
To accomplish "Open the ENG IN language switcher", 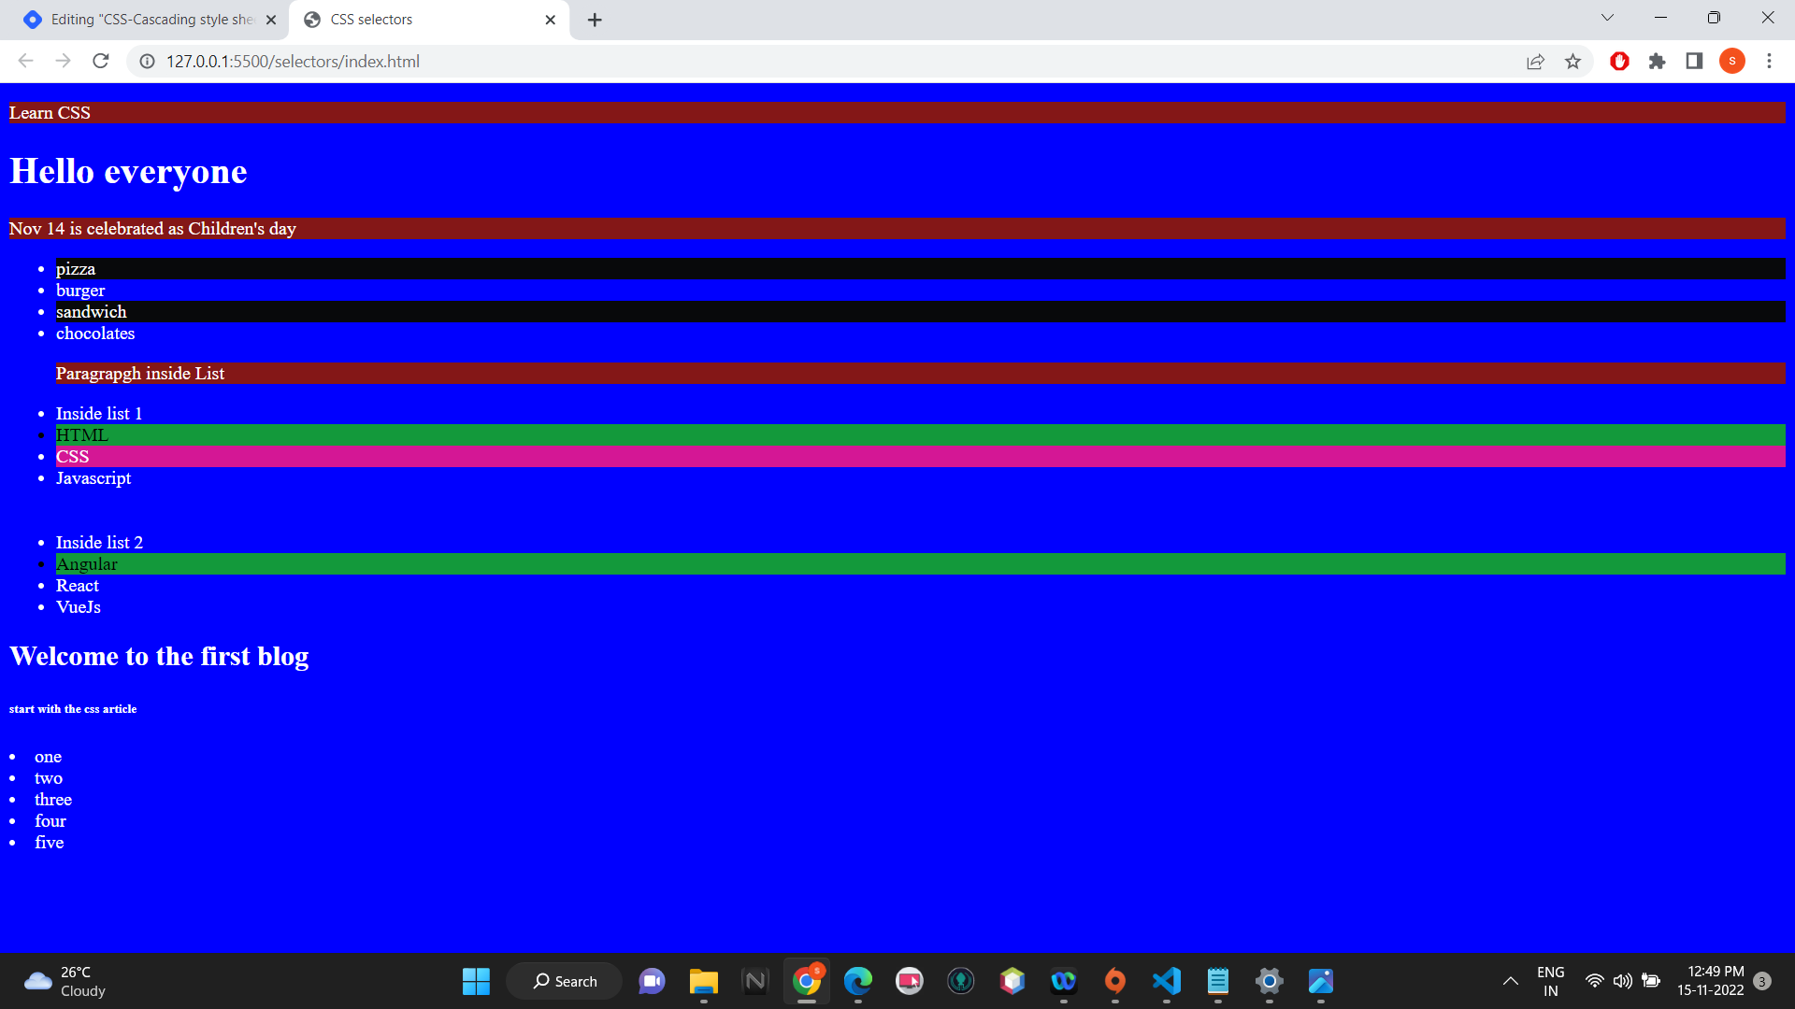I will pos(1550,981).
